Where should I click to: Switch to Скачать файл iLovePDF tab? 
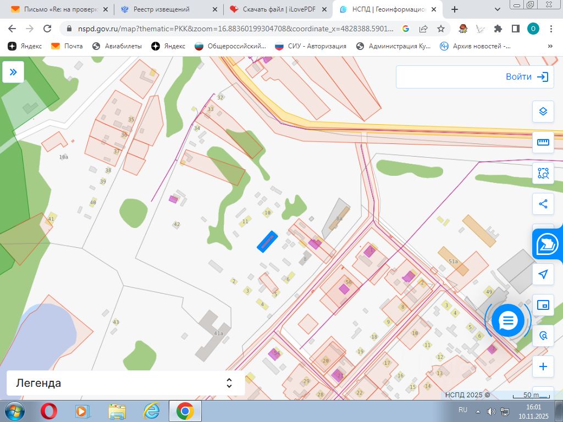pos(278,9)
